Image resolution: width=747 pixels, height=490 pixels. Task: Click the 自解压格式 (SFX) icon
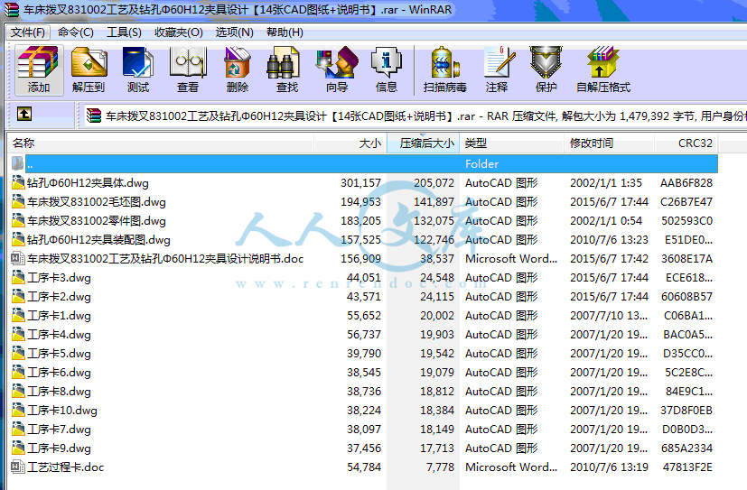pos(603,69)
